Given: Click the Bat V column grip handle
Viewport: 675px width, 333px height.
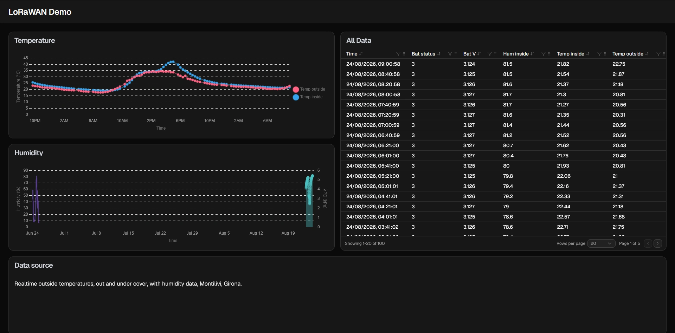Looking at the screenshot, I should pos(495,54).
